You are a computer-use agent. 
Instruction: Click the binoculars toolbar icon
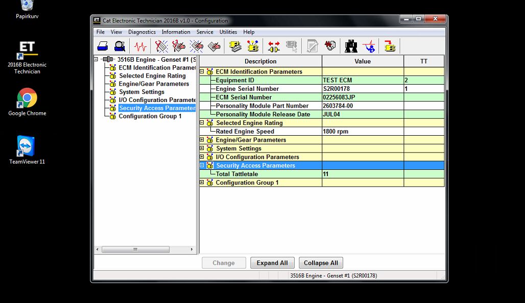click(351, 46)
